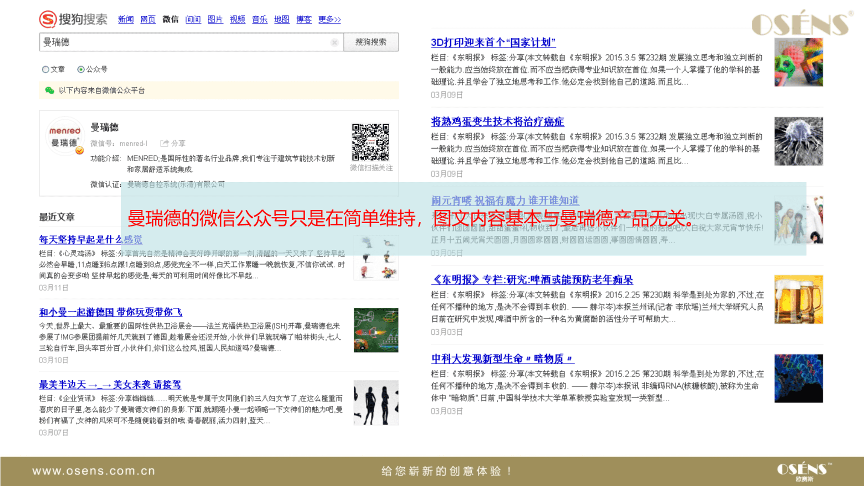This screenshot has height=486, width=864.
Task: Click the Germany trip rocket thumbnail
Action: (376, 330)
